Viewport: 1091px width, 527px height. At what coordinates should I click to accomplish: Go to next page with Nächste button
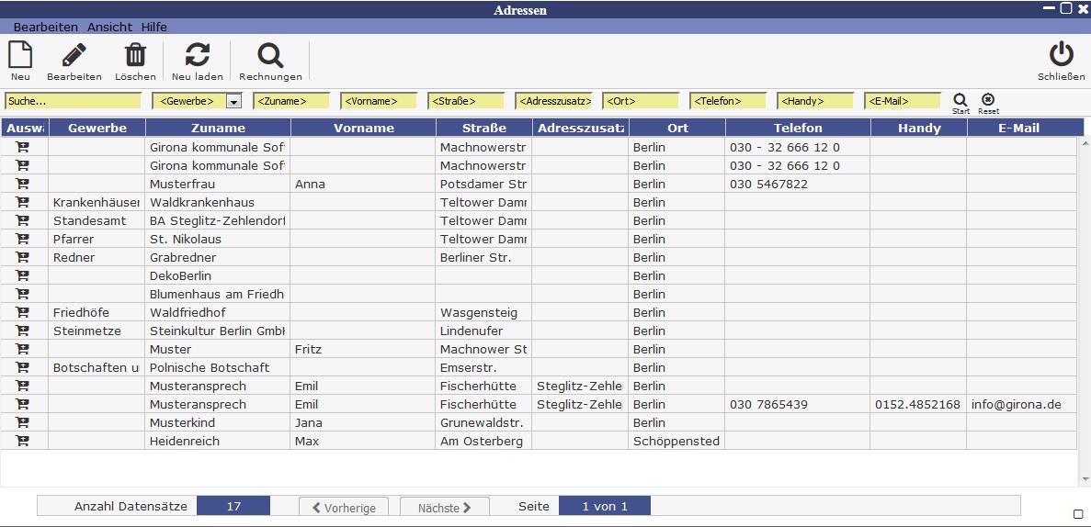(444, 507)
